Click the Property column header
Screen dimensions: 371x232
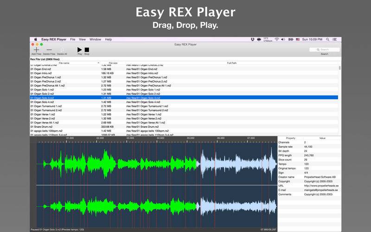pyautogui.click(x=291, y=138)
